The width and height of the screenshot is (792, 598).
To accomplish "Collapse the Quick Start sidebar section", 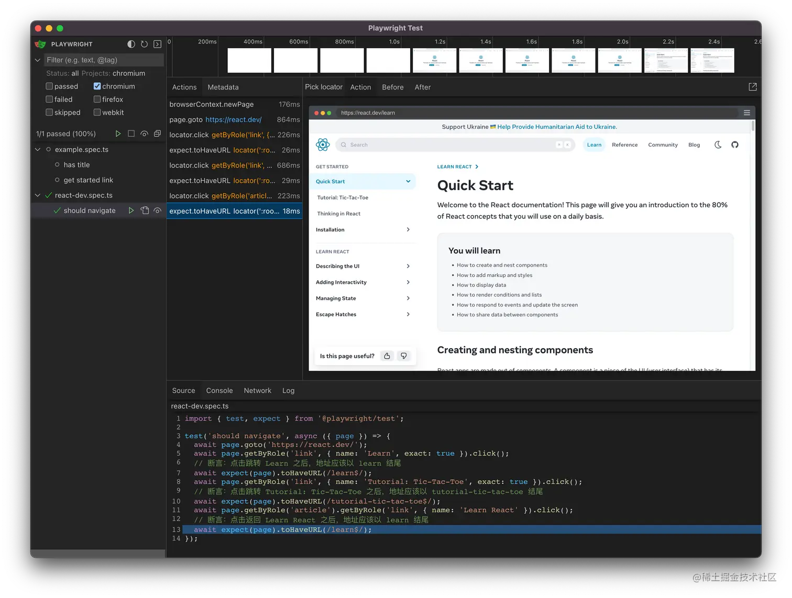I will pos(408,182).
